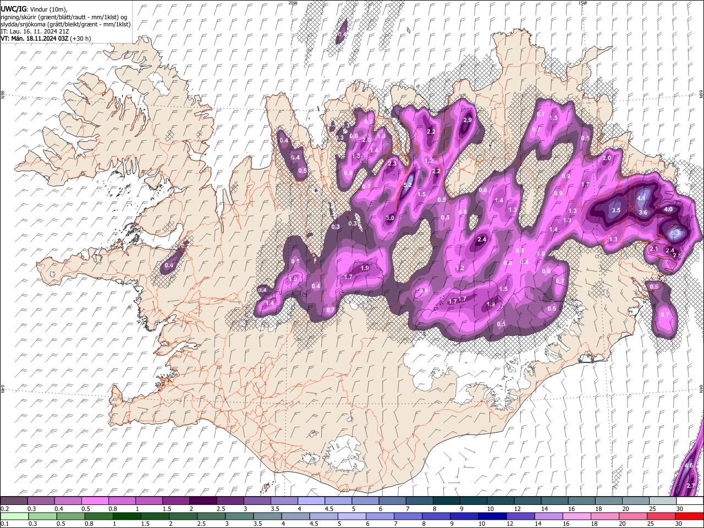
Task: Select pale mint 0.1–0.3 rain scale swatch
Action: click(15, 516)
